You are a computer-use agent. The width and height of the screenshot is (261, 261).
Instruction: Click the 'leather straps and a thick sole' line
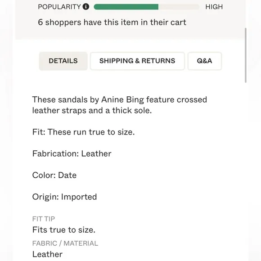[92, 111]
